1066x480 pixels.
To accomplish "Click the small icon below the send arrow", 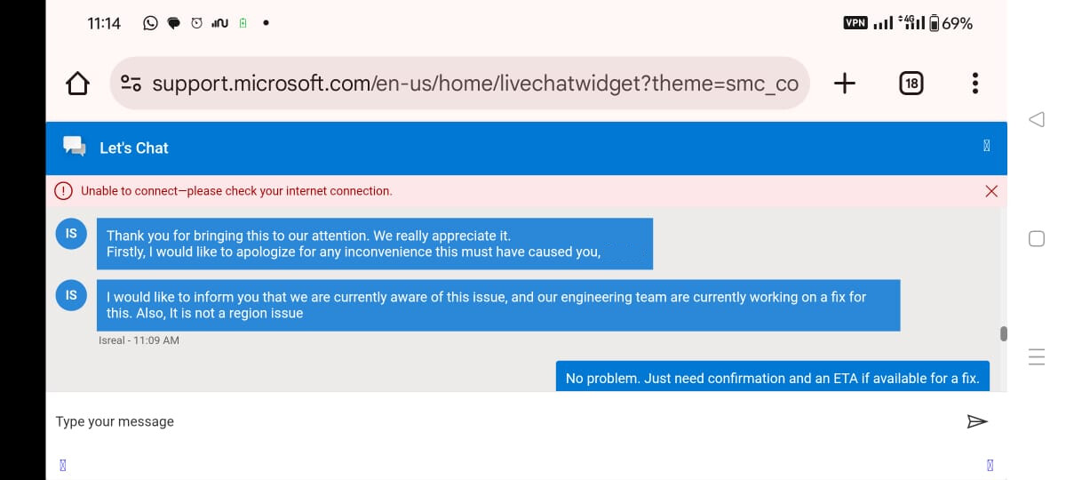I will point(990,464).
